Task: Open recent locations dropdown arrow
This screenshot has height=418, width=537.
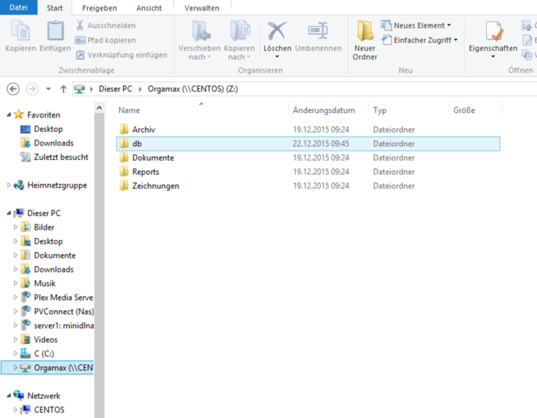Action: (49, 89)
